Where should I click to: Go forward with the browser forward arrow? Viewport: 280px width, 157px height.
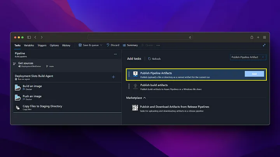tap(42, 37)
